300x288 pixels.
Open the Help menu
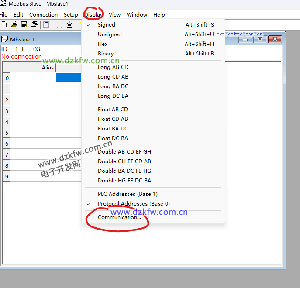(x=159, y=15)
